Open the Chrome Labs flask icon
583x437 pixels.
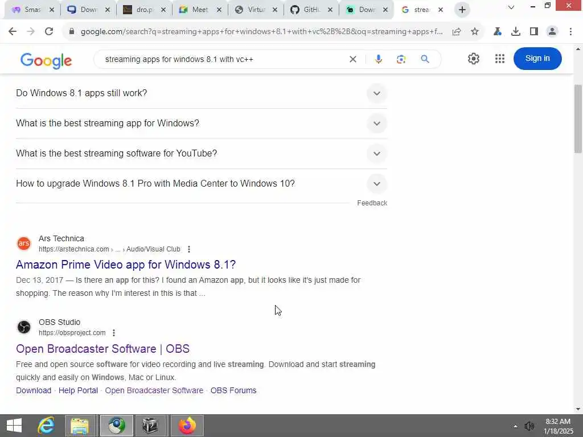point(498,32)
